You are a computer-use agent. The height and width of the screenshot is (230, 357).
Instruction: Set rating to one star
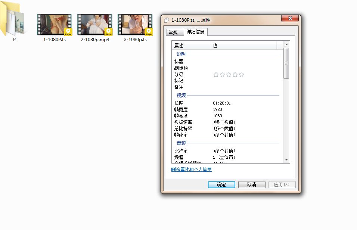click(216, 75)
